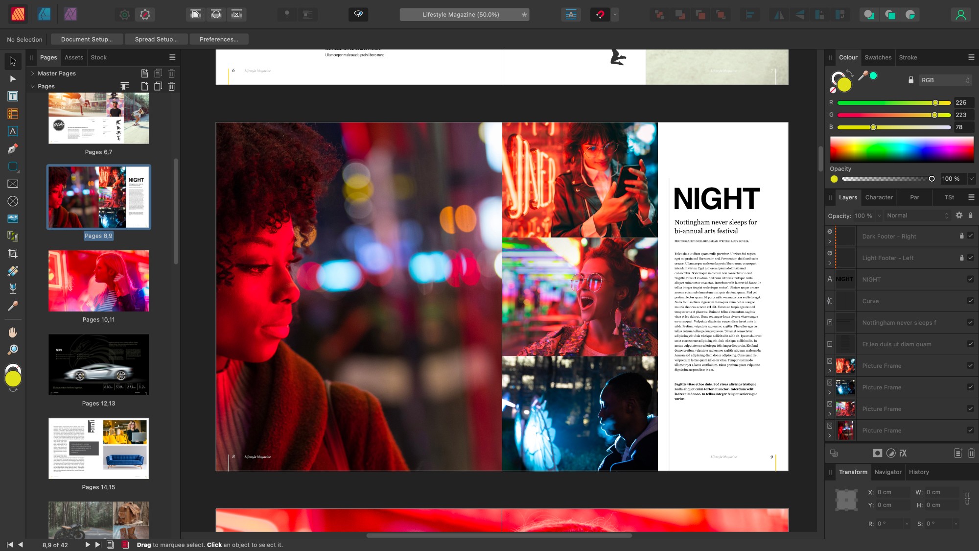This screenshot has width=979, height=551.
Task: Flip the selection horizontally
Action: point(779,14)
